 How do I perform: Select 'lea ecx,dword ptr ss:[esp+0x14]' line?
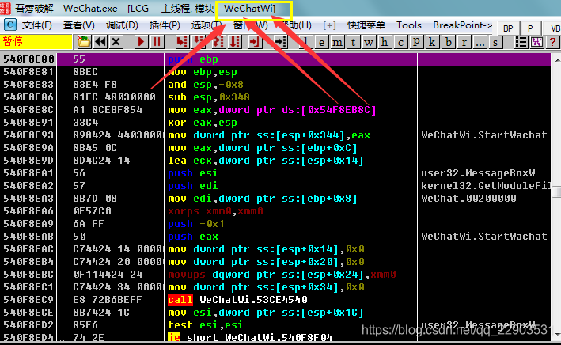pyautogui.click(x=266, y=161)
